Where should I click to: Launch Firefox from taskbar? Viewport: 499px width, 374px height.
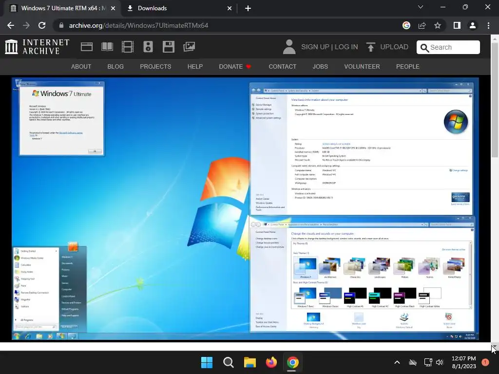click(x=271, y=362)
